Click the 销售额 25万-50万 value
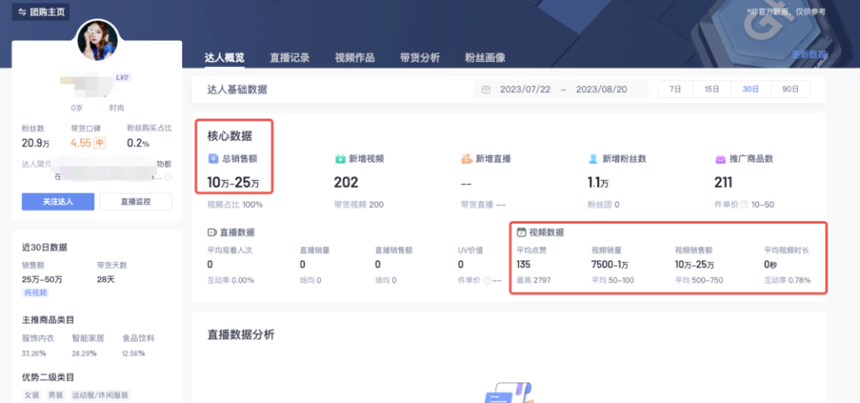 point(42,280)
